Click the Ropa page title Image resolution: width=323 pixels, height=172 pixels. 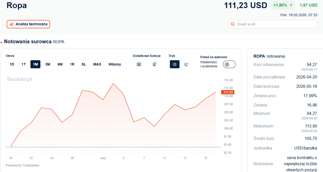tap(17, 5)
